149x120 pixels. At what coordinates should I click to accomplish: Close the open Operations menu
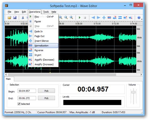point(35,12)
